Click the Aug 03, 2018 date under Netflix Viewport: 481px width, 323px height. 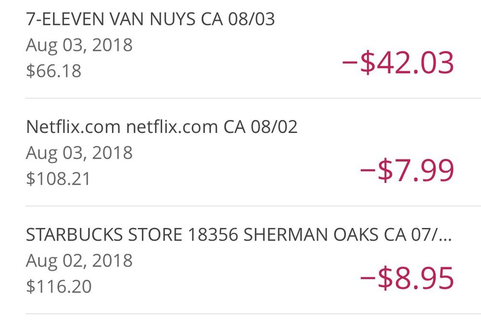(x=79, y=153)
